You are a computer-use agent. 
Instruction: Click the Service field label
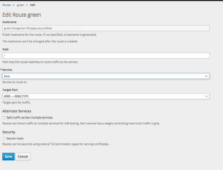click(7, 70)
